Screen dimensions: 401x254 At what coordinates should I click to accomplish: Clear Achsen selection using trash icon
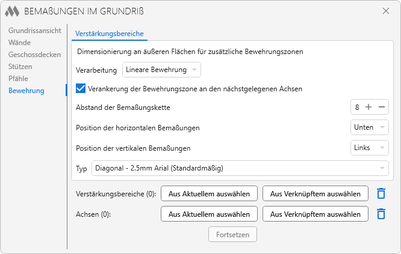(381, 214)
